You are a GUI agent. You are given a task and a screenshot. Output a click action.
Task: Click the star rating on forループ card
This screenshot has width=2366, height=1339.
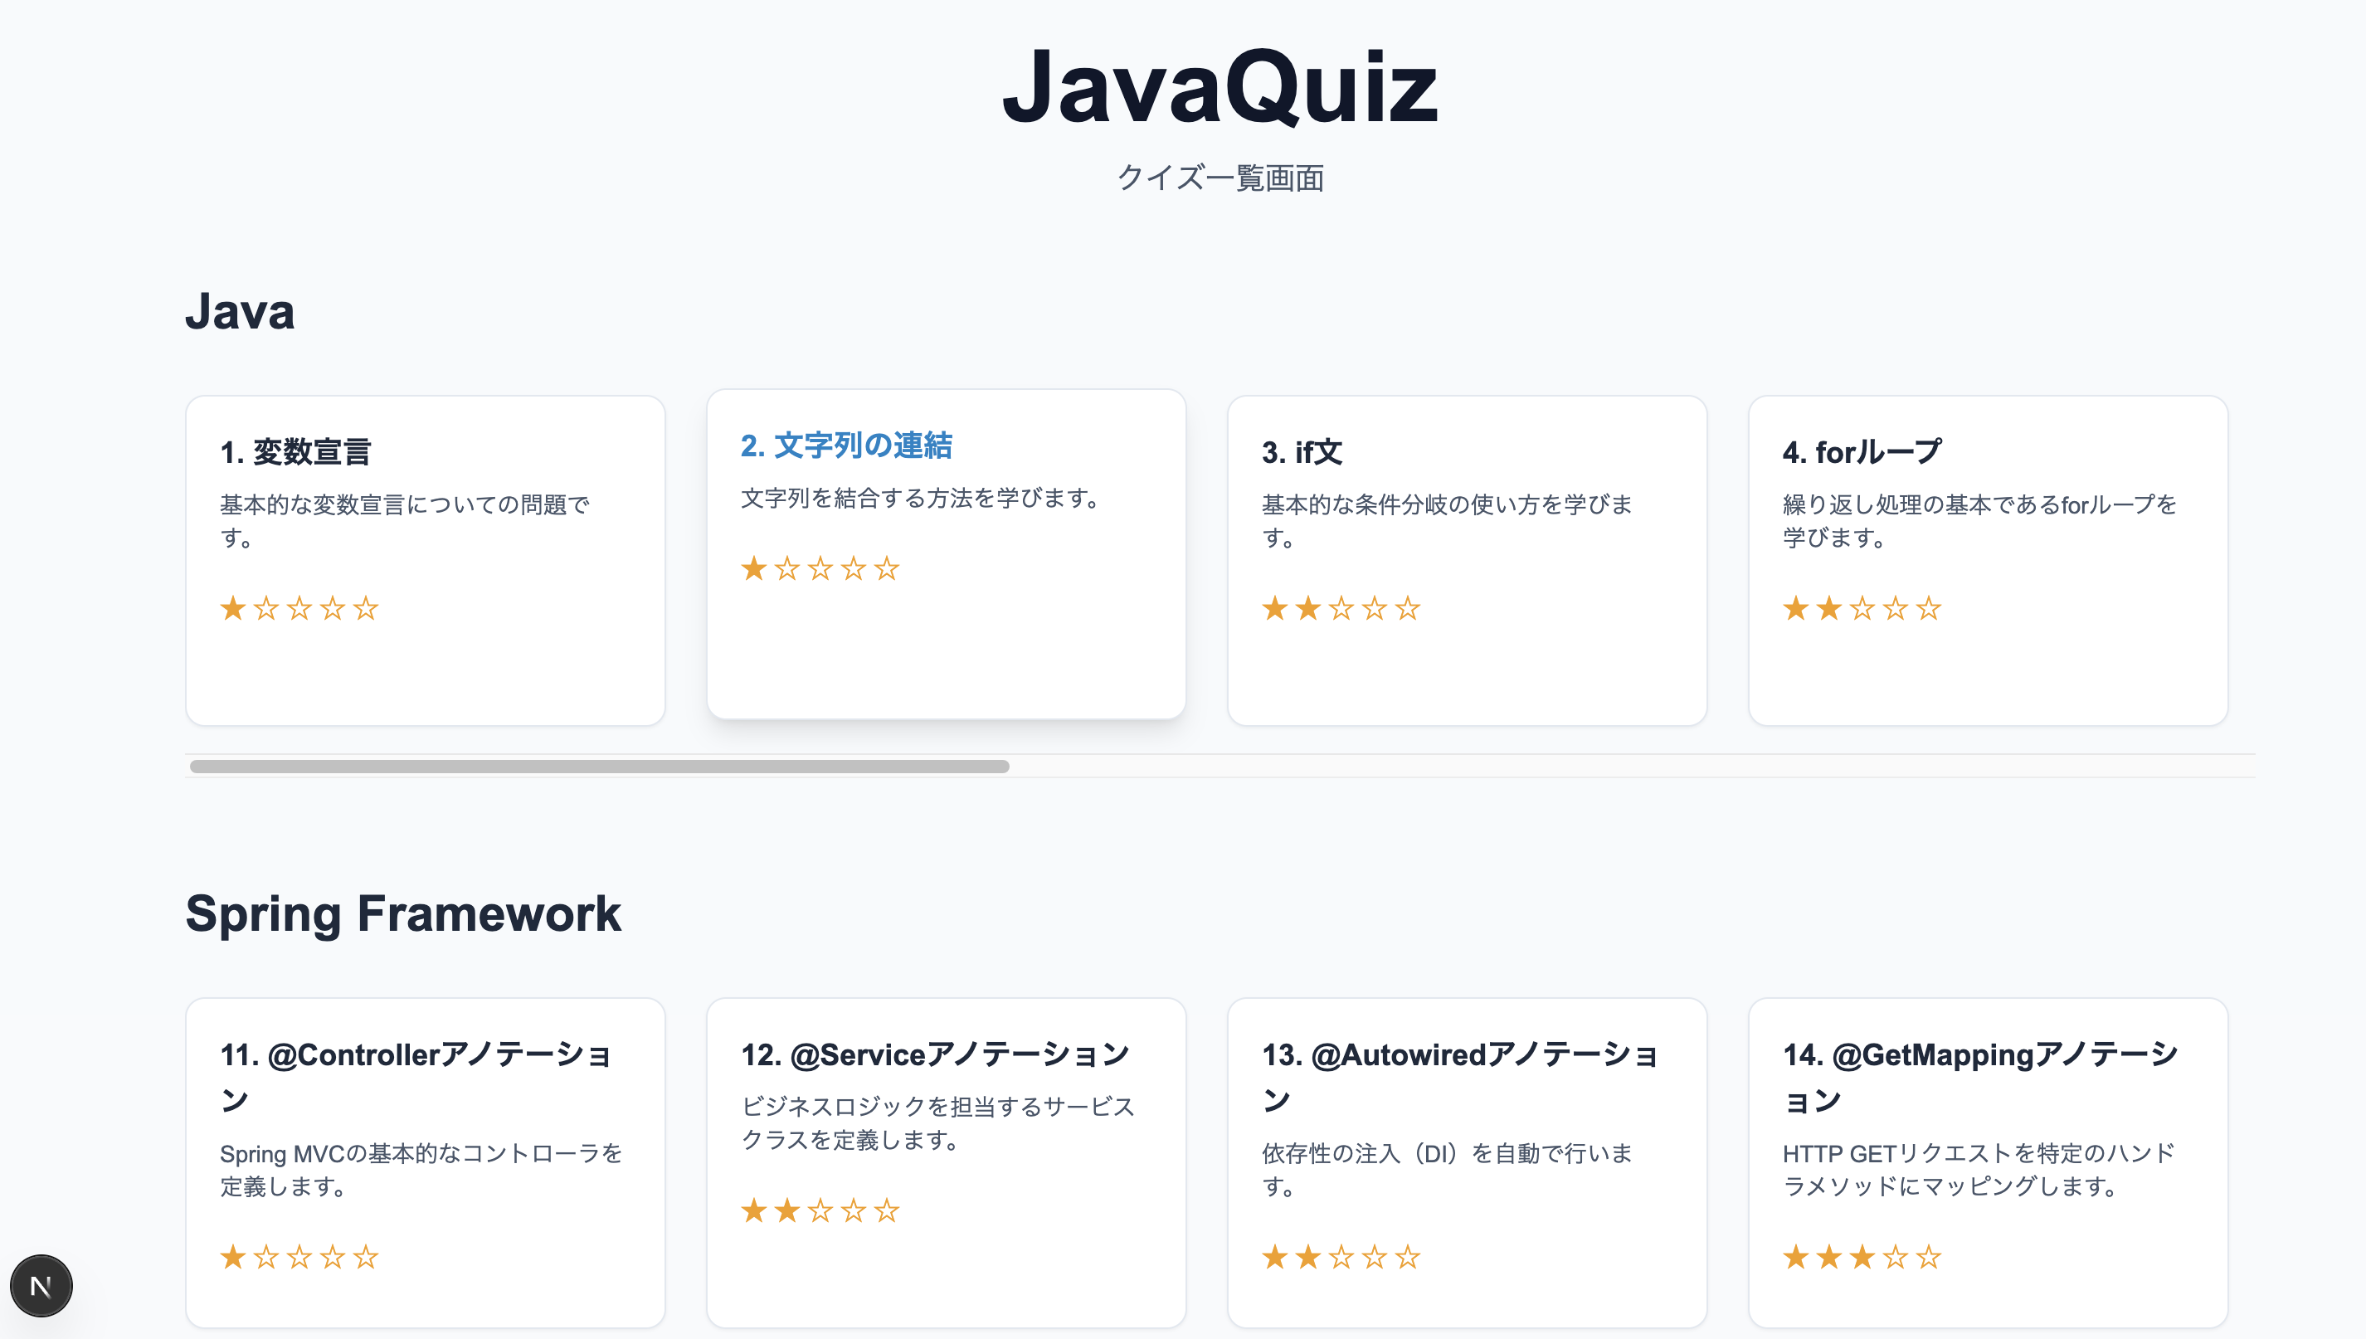pos(1862,608)
